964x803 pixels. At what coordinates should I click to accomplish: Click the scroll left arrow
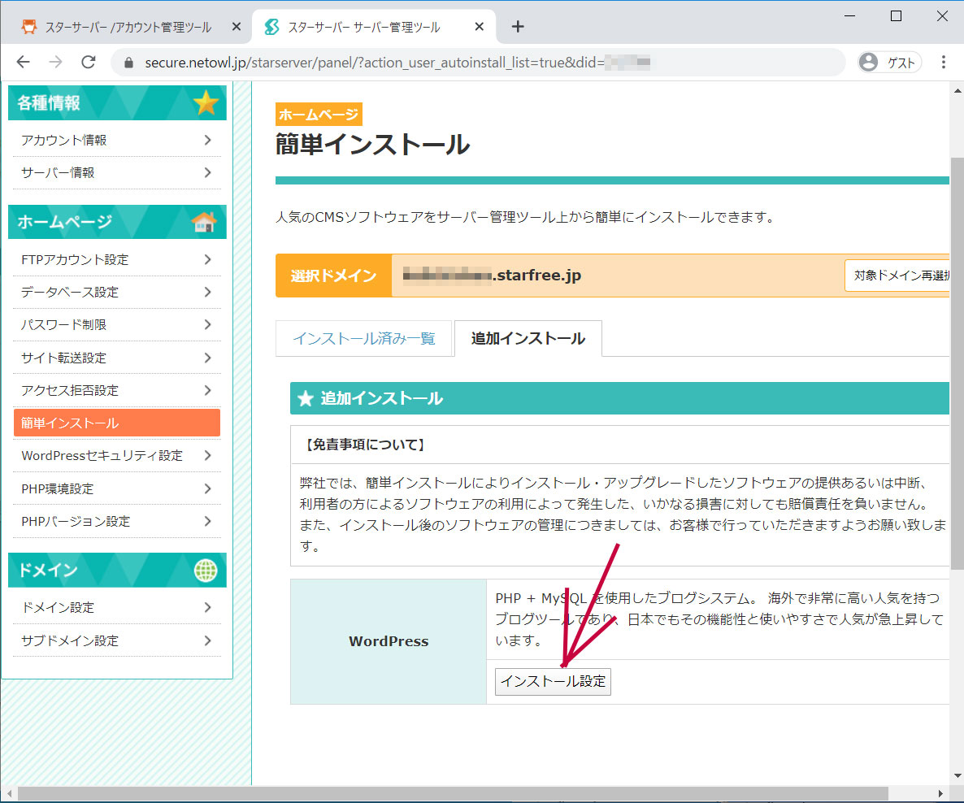[x=9, y=794]
